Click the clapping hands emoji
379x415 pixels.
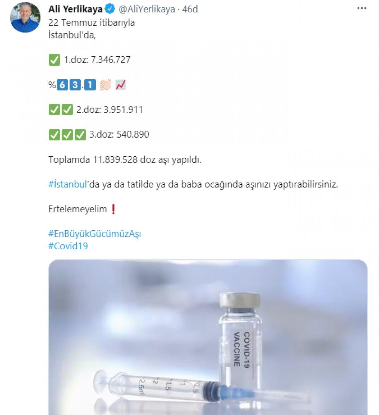105,85
